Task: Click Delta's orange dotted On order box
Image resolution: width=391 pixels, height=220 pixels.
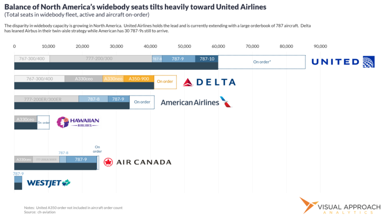Action: (165, 82)
